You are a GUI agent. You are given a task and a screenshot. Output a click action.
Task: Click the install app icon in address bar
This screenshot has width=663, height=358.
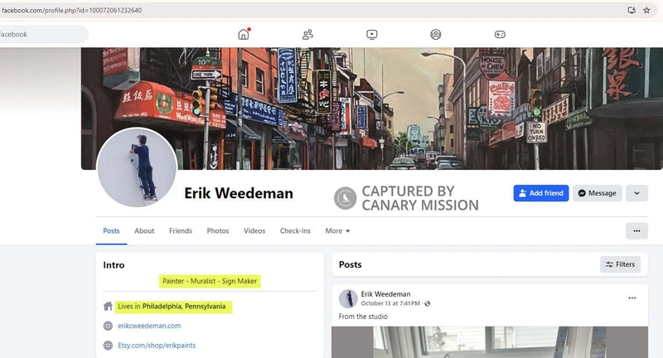pos(632,10)
